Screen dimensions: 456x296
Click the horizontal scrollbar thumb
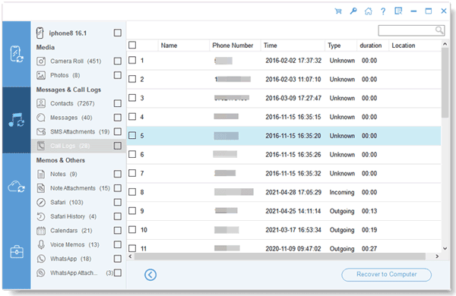pyautogui.click(x=280, y=257)
